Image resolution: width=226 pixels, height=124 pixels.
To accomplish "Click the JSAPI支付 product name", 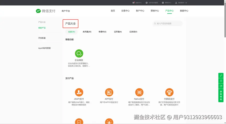I will click(x=79, y=99).
